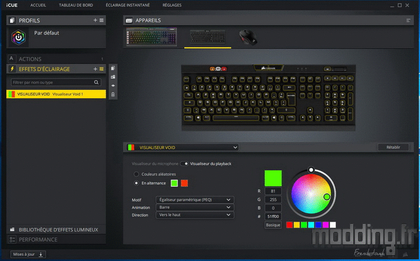Click the Corsair logo on keyboard preview
The width and height of the screenshot is (420, 261).
[268, 68]
